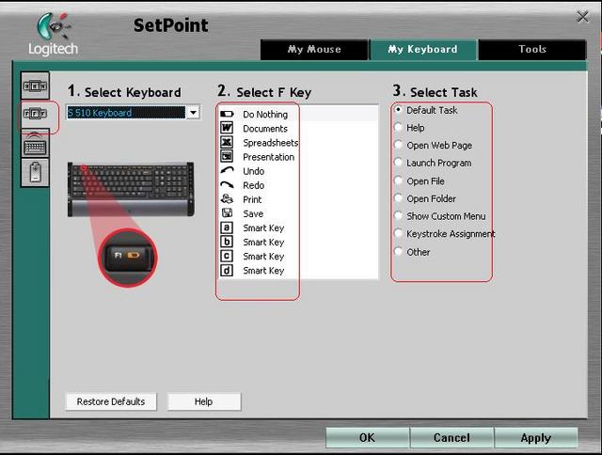The width and height of the screenshot is (602, 455).
Task: Select 'Print' text in F key list
Action: [252, 199]
